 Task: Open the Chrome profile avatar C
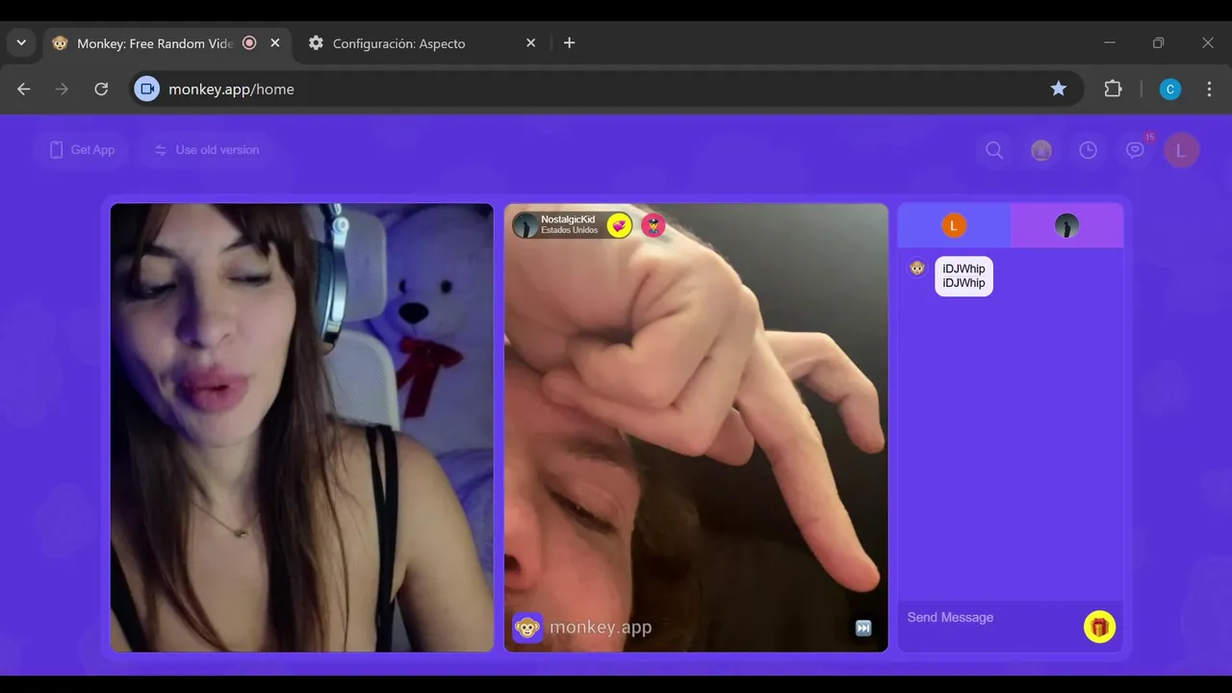pyautogui.click(x=1170, y=90)
